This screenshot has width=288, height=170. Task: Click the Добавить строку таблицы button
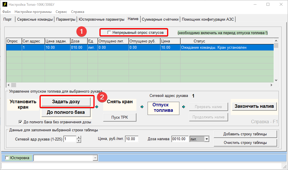click(x=245, y=134)
